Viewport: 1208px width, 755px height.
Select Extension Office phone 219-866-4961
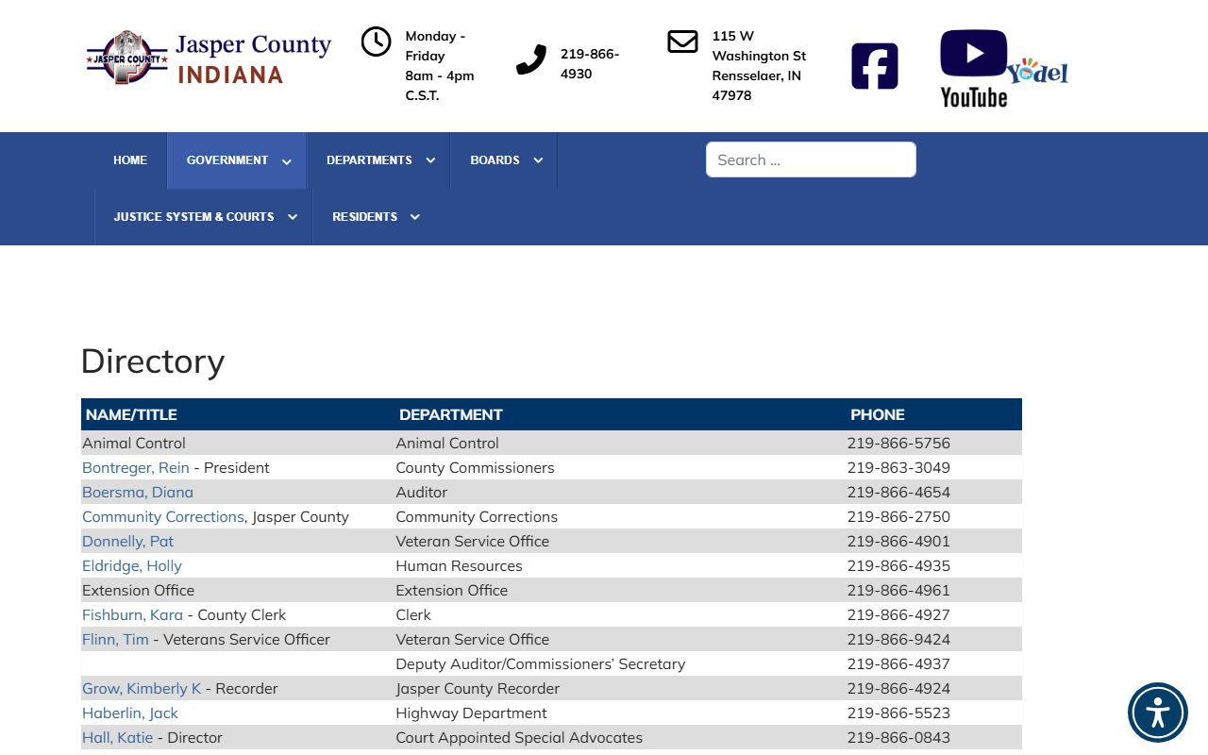[x=898, y=591]
